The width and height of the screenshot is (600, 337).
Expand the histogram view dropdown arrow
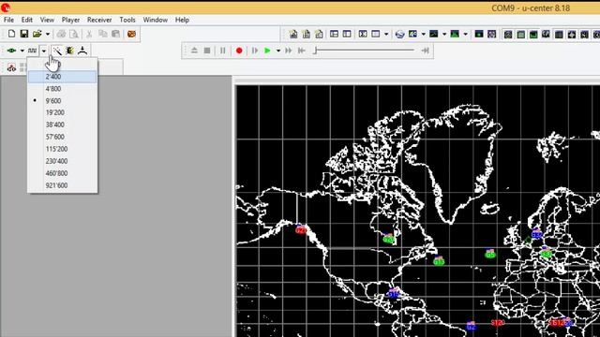pyautogui.click(x=465, y=35)
